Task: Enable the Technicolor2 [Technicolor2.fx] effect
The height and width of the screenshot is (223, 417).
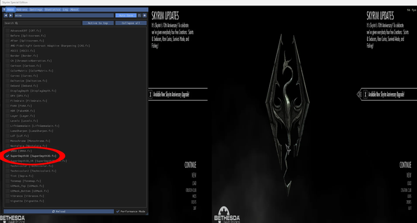Action: point(7,171)
